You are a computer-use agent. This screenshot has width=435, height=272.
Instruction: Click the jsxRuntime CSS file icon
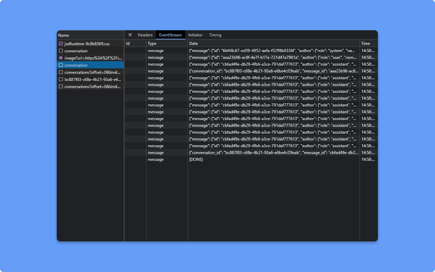coord(61,44)
